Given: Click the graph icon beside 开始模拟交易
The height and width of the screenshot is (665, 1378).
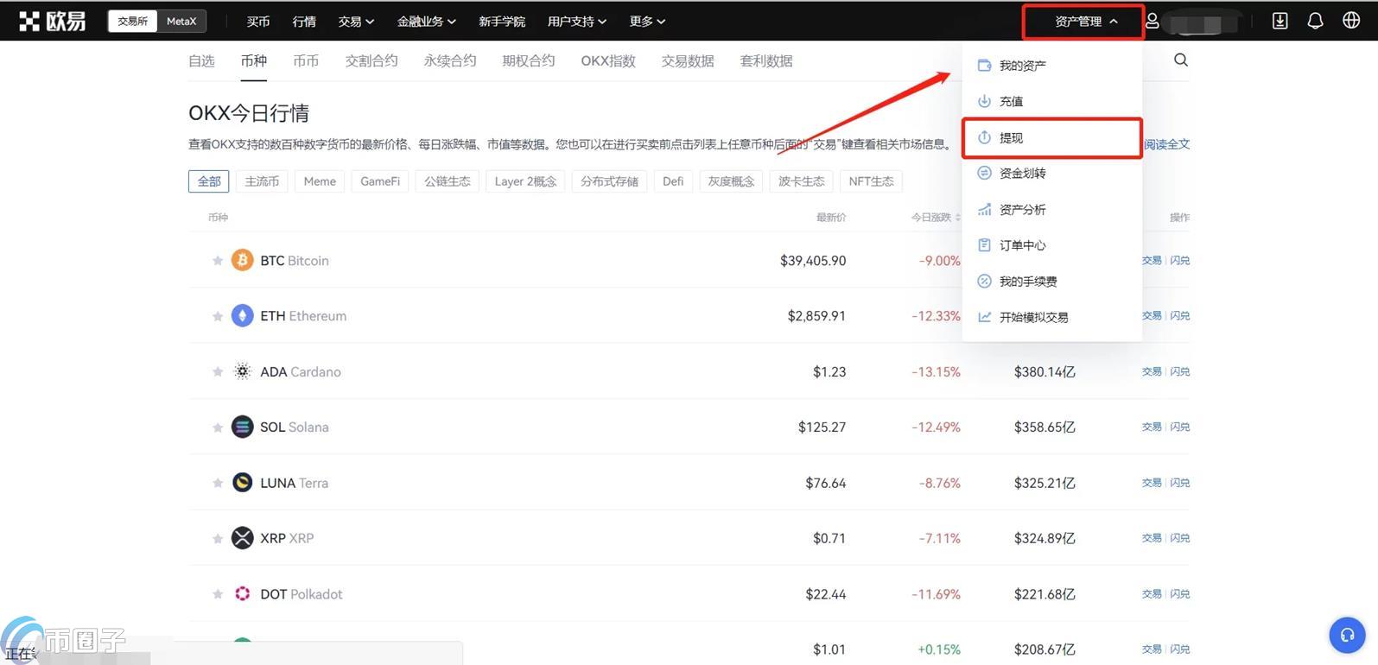Looking at the screenshot, I should tap(984, 317).
